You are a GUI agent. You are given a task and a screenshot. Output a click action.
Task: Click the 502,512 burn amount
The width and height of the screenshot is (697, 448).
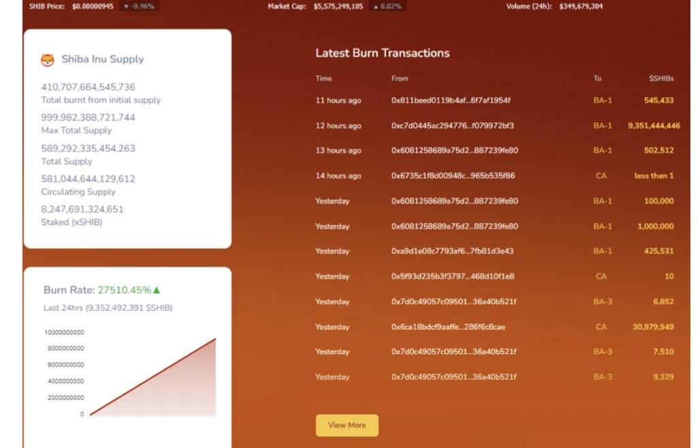pos(659,150)
